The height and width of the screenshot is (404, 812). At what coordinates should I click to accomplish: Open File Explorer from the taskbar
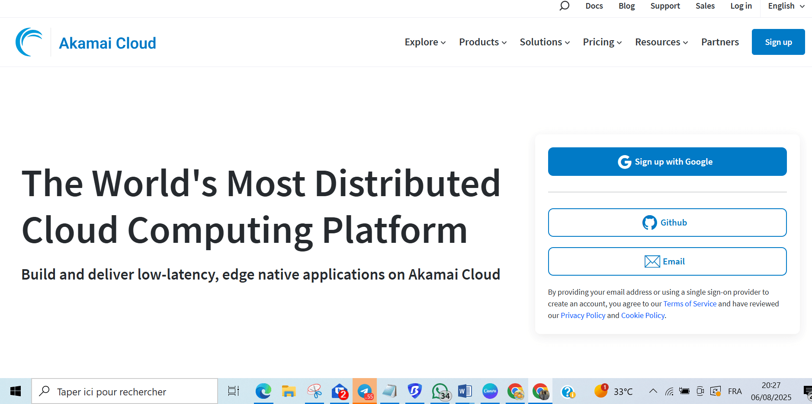289,391
